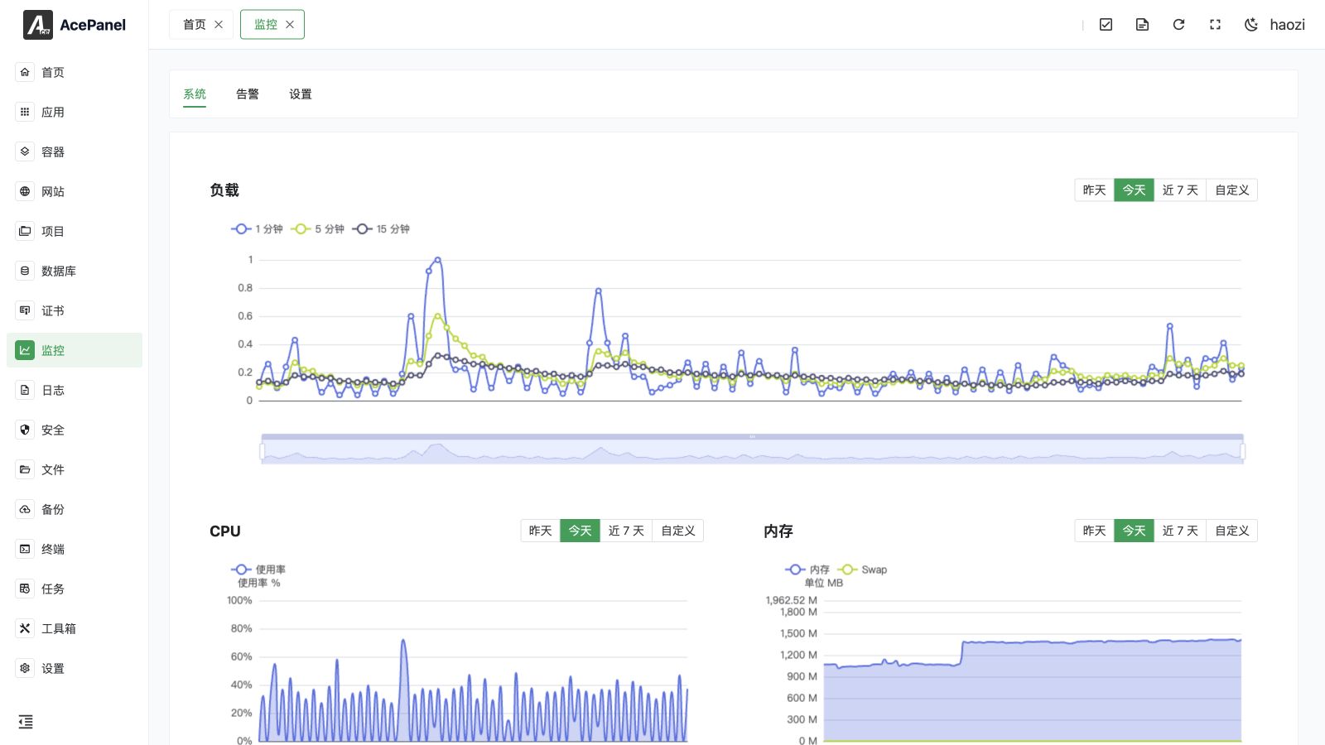The width and height of the screenshot is (1325, 745).
Task: Open the 安全 shield icon
Action: pyautogui.click(x=25, y=430)
